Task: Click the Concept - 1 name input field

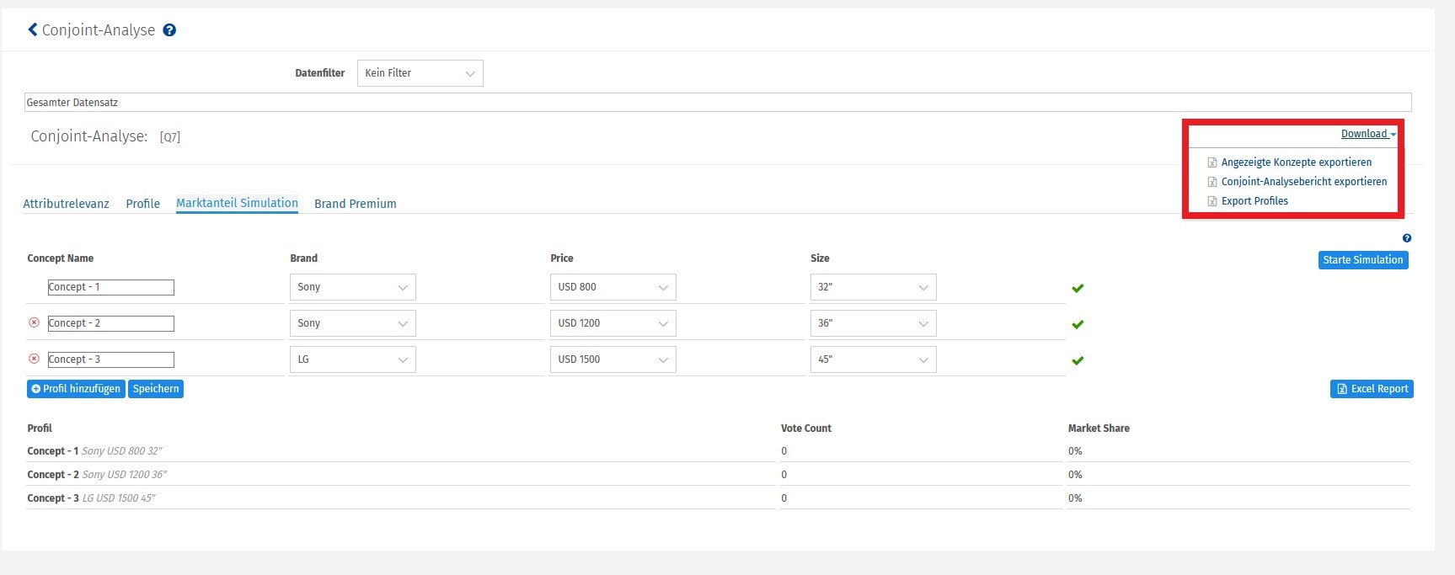Action: coord(110,287)
